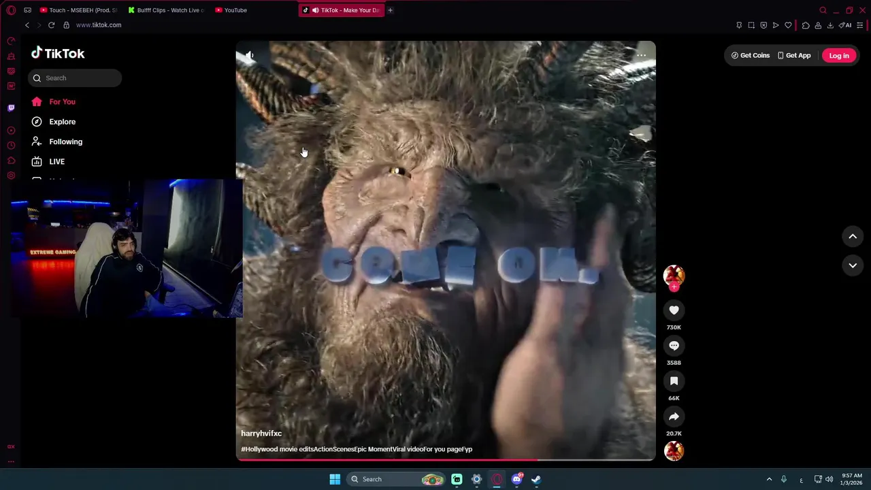Screen dimensions: 871x490
Task: Open the extensions puzzle icon
Action: point(806,25)
